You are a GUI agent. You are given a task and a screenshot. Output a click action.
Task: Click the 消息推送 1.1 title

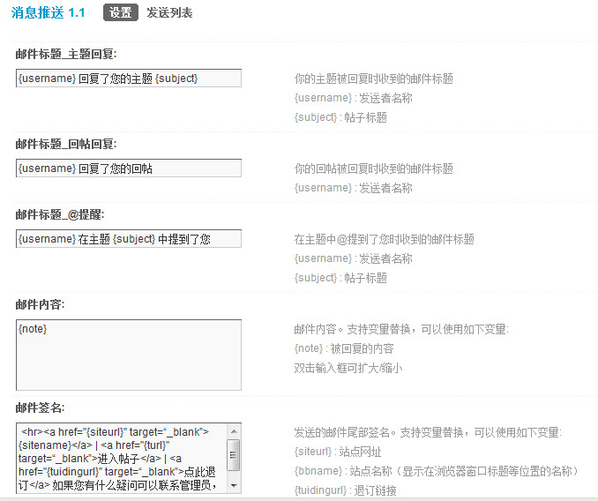coord(48,12)
